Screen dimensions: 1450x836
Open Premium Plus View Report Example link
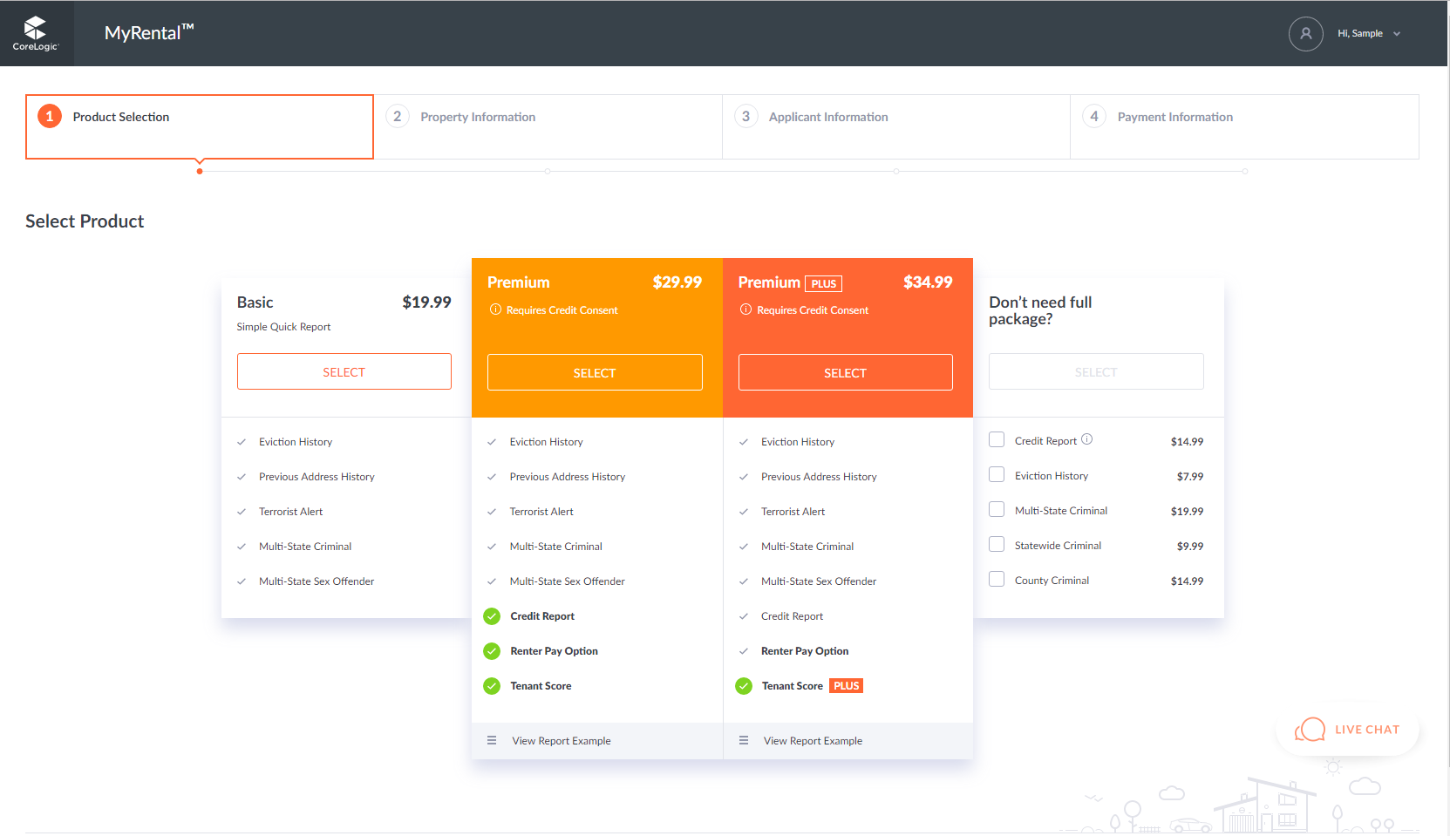[x=813, y=741]
